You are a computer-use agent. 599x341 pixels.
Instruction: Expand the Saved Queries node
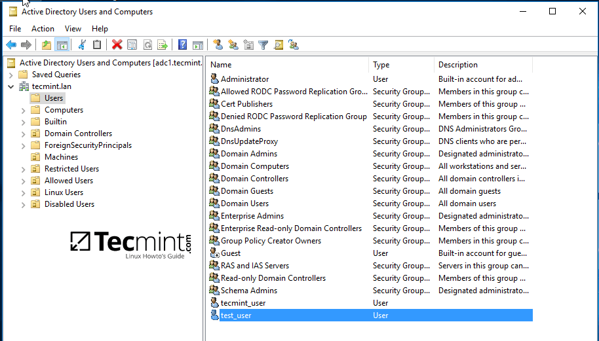coord(11,75)
